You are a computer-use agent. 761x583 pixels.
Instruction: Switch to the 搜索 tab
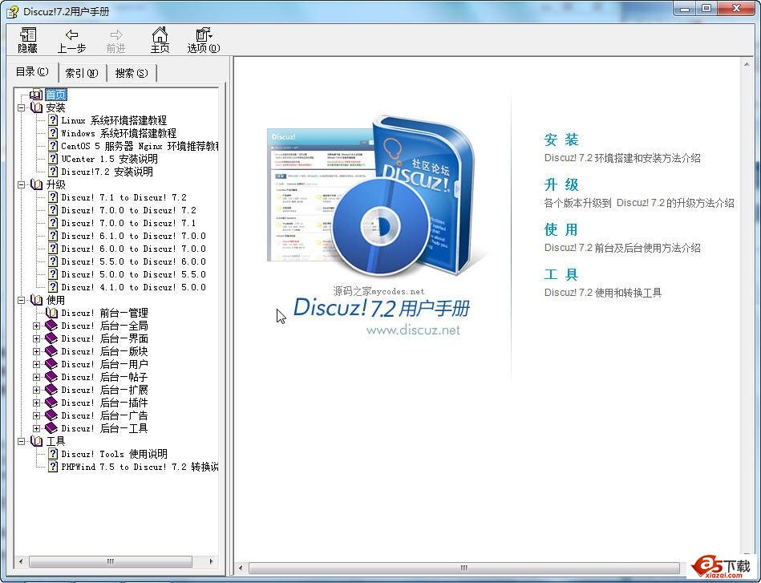(132, 73)
